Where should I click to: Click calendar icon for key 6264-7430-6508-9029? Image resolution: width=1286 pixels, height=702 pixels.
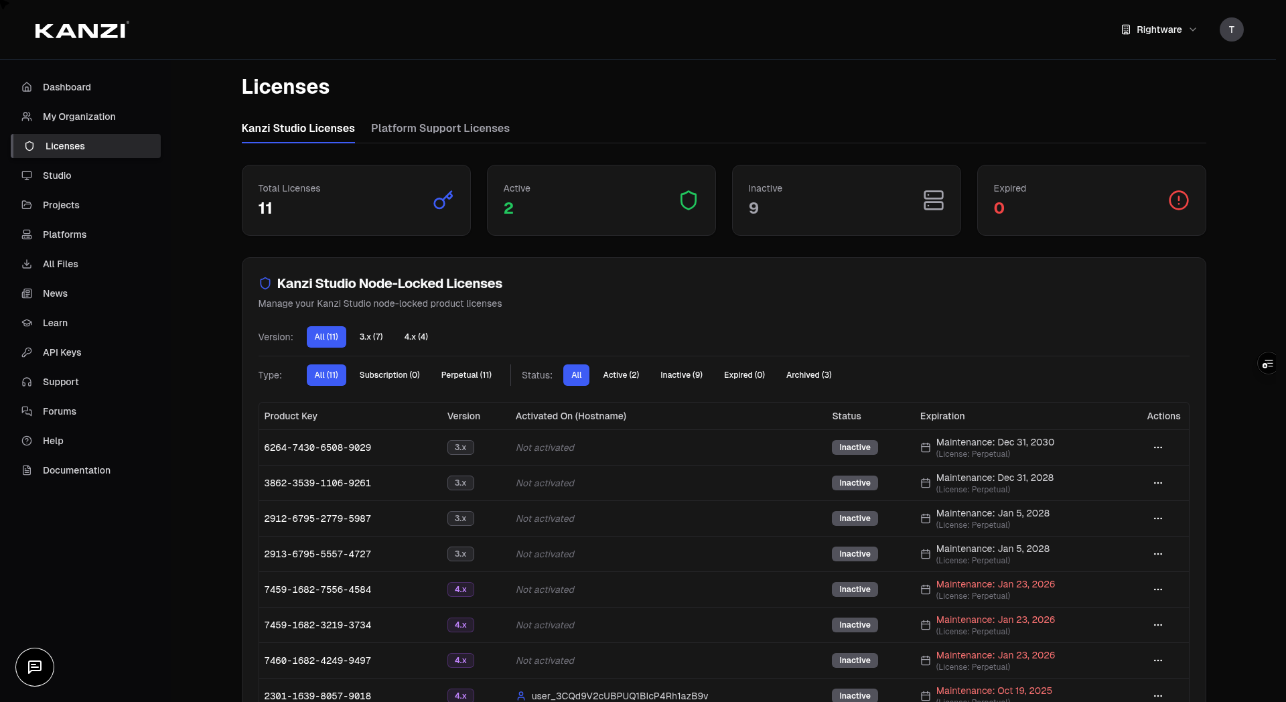coord(926,447)
